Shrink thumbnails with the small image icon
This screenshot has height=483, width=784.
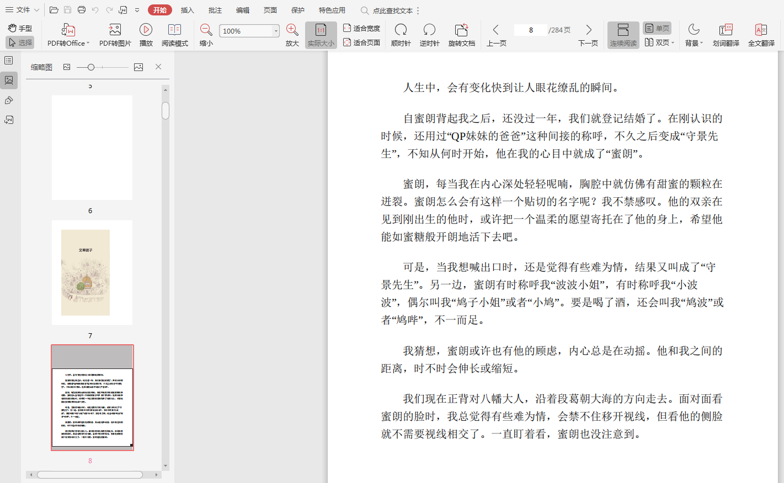click(x=67, y=67)
